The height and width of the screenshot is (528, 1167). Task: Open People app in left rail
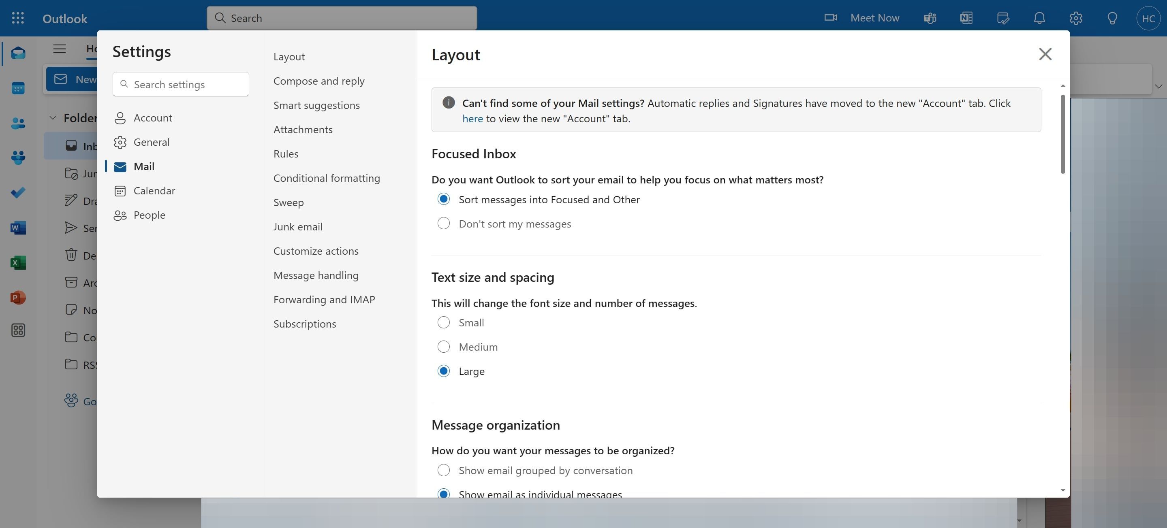pyautogui.click(x=18, y=123)
